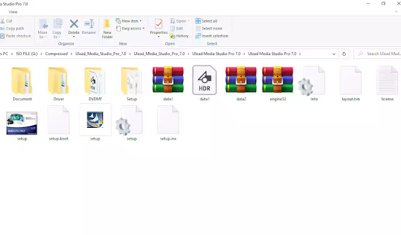Expand the Properties dropdown arrow
401x235 pixels.
159,37
